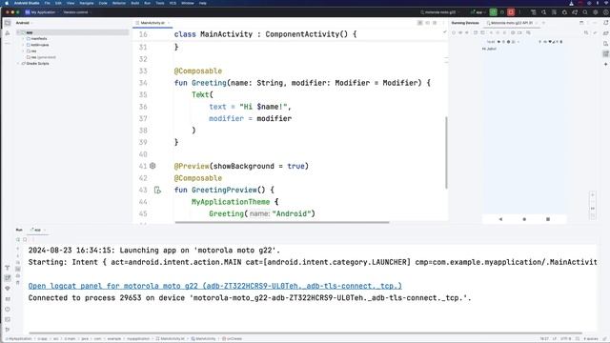Open the Run tool window icon in left strip
Viewport: 610px width, 343px height.
pos(8,277)
